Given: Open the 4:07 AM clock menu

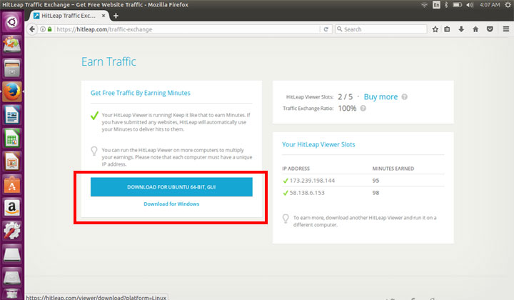Looking at the screenshot, I should [490, 5].
